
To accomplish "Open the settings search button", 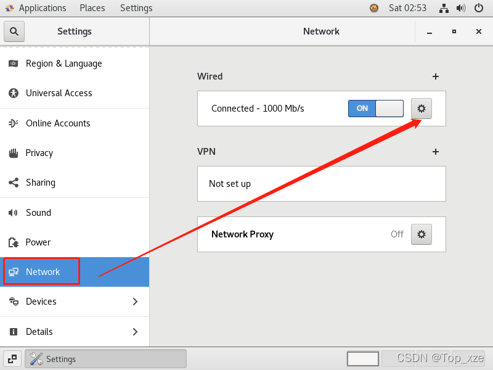I will click(14, 31).
